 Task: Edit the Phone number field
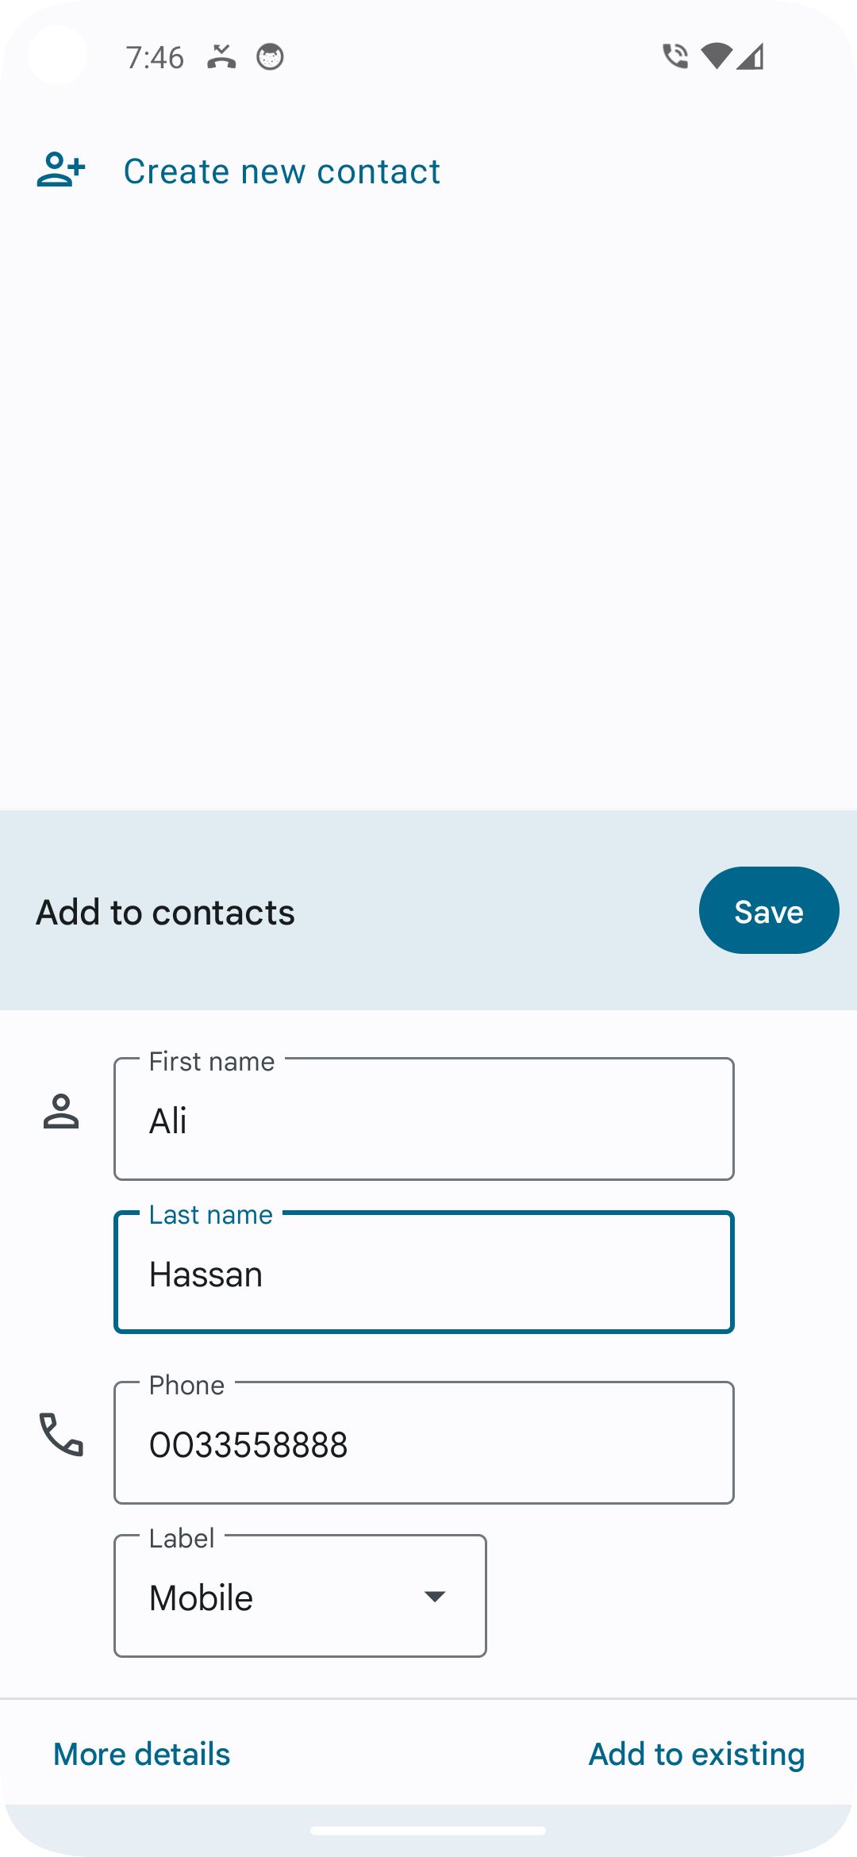coord(424,1444)
